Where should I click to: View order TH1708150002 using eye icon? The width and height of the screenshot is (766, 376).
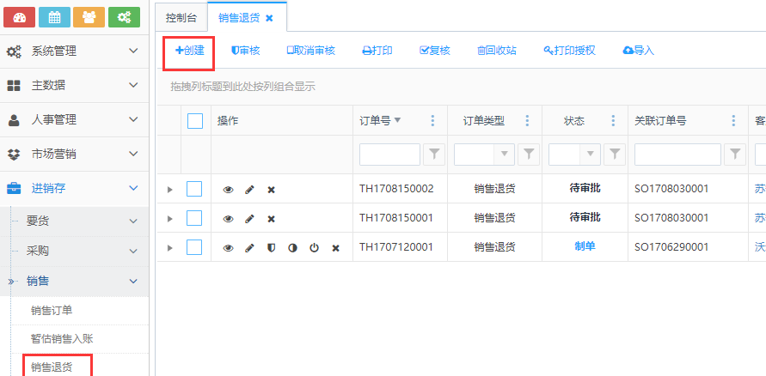pyautogui.click(x=228, y=189)
